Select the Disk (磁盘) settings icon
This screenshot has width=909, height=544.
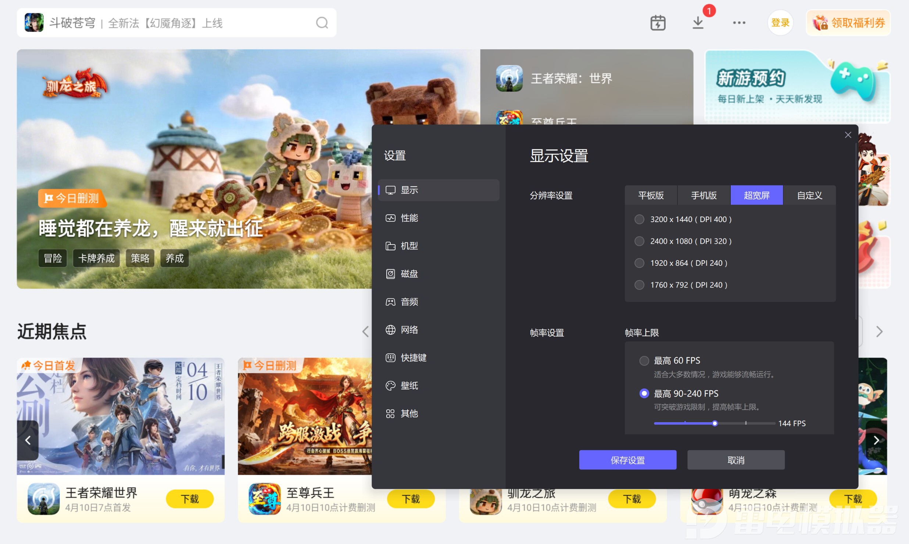[x=390, y=274]
